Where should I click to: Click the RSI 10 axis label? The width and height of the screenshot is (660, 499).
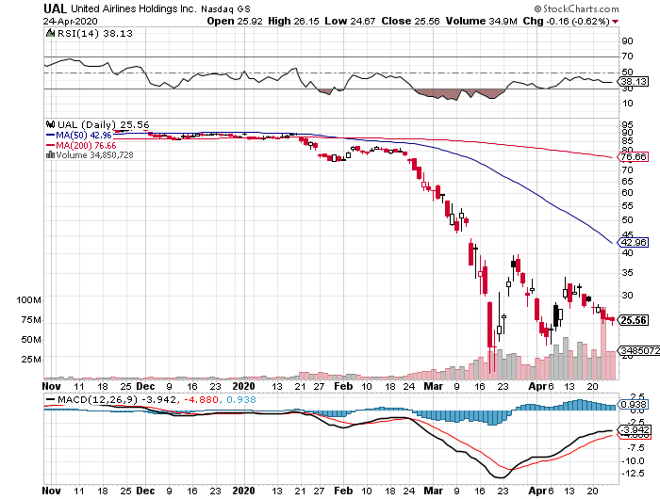pos(627,104)
